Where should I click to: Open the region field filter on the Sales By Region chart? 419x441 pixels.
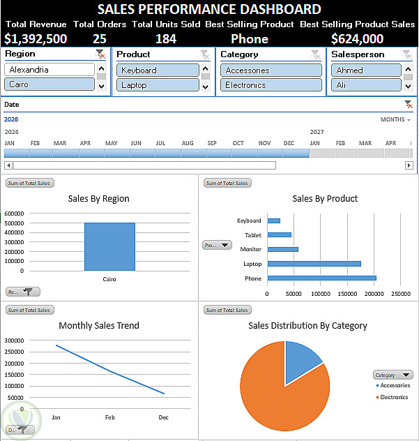23,292
